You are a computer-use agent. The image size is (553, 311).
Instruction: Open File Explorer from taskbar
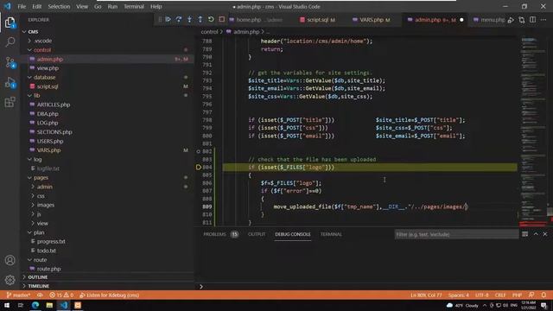point(49,305)
